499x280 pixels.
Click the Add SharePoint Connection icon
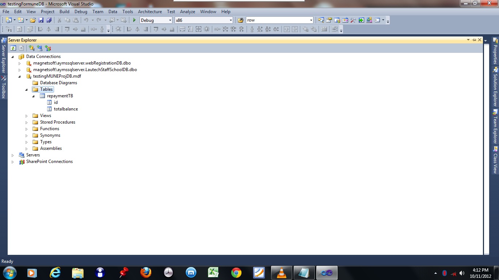point(48,48)
